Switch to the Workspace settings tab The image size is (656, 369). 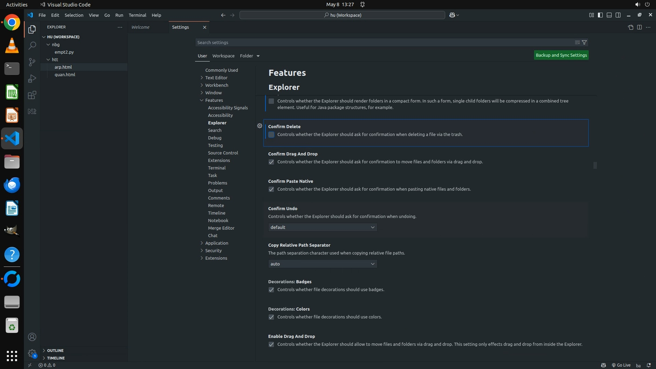(223, 56)
